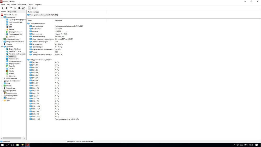
Task: Open the Отчёт menu in menu bar
Action: coord(14,4)
